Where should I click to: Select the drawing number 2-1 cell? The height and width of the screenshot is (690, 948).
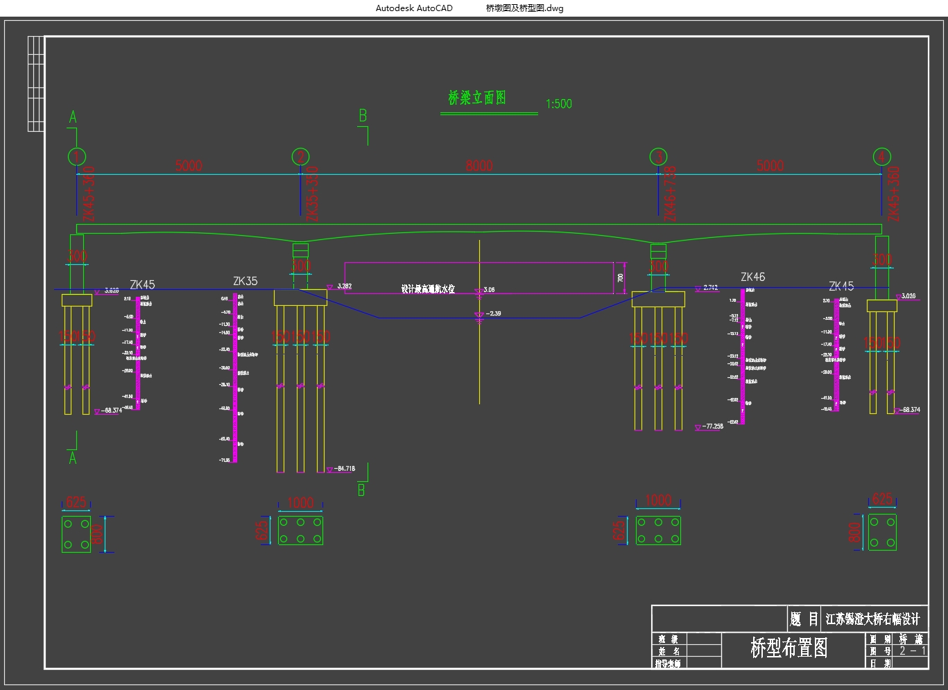coord(912,651)
